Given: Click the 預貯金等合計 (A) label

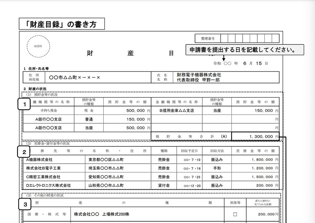Looking at the screenshot, I should pyautogui.click(x=191, y=137).
